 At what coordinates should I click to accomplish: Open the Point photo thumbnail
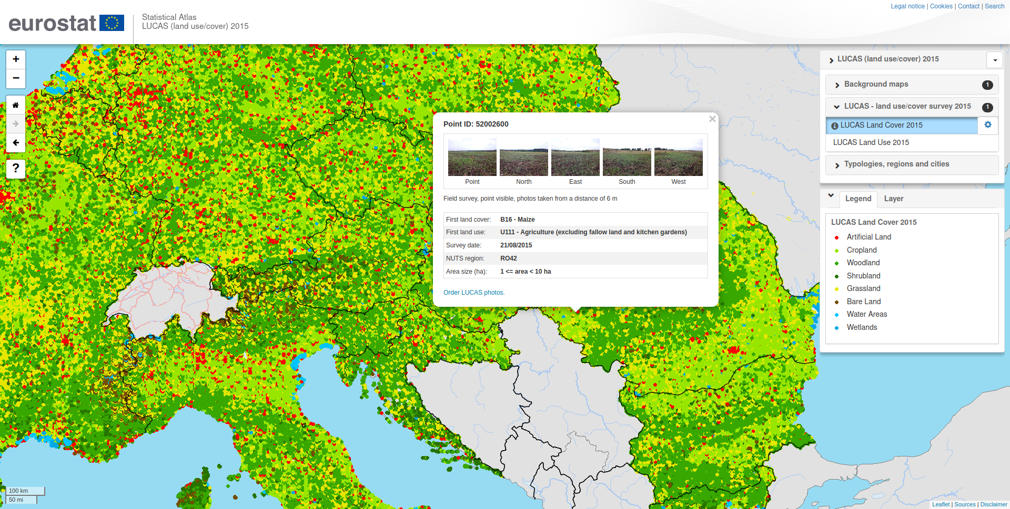472,157
